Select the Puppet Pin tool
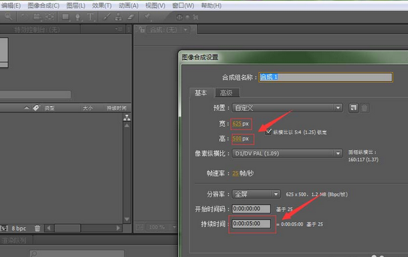This screenshot has width=408, height=257. pyautogui.click(x=148, y=17)
